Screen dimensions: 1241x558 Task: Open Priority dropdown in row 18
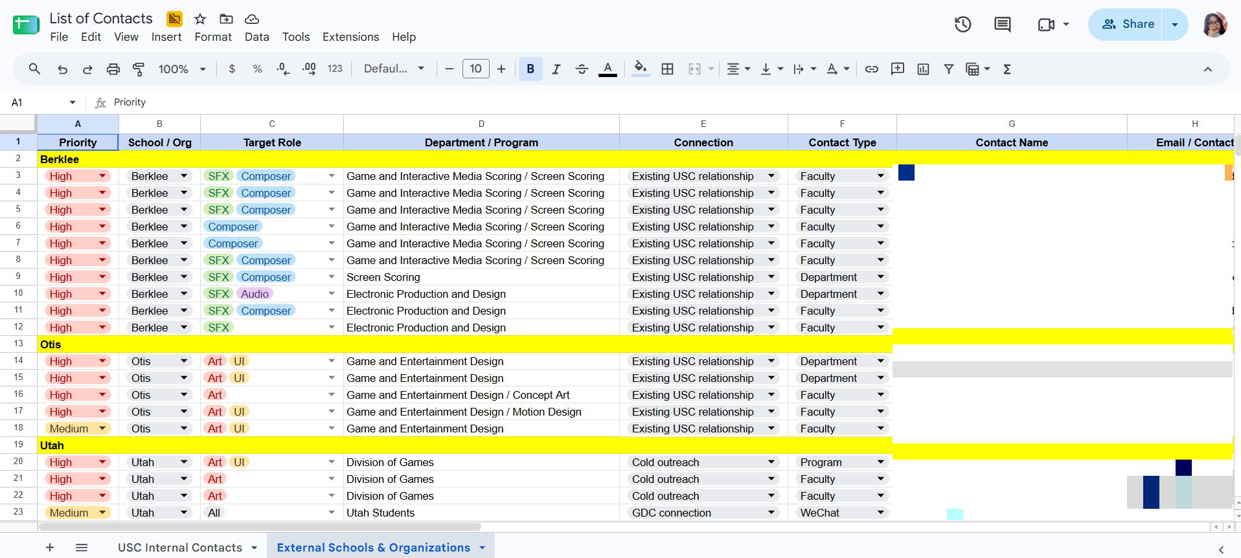point(102,429)
